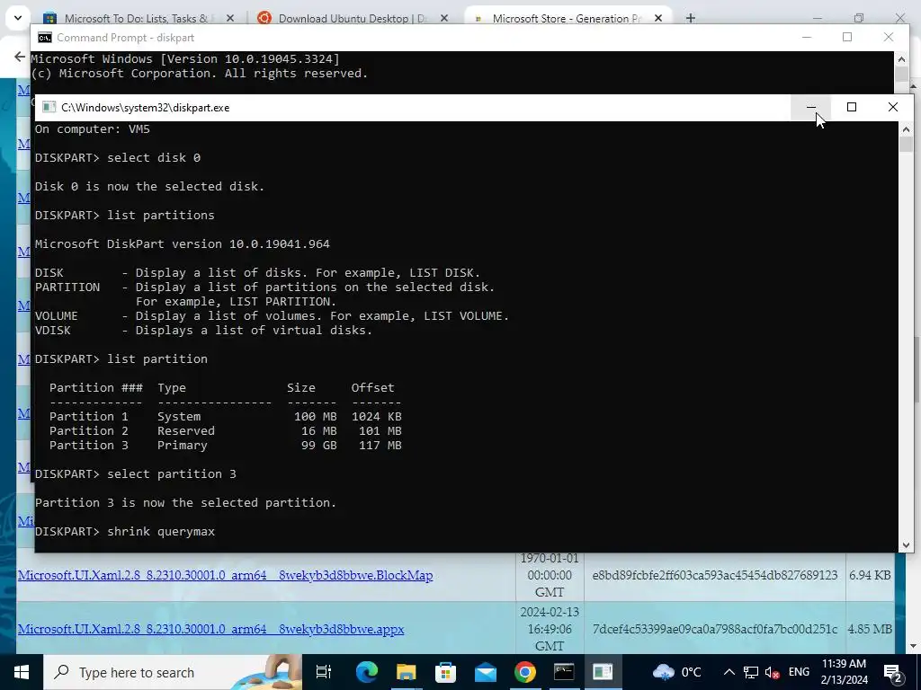Open the Mail app on the taskbar

[485, 672]
